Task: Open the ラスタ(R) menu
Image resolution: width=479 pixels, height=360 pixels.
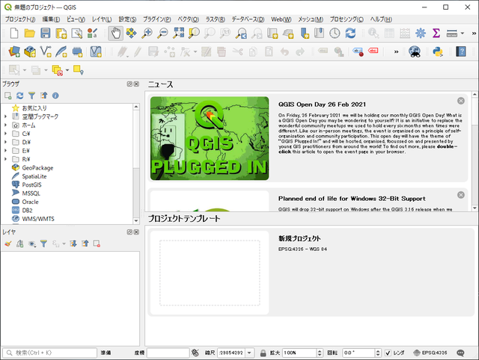Action: tap(216, 18)
